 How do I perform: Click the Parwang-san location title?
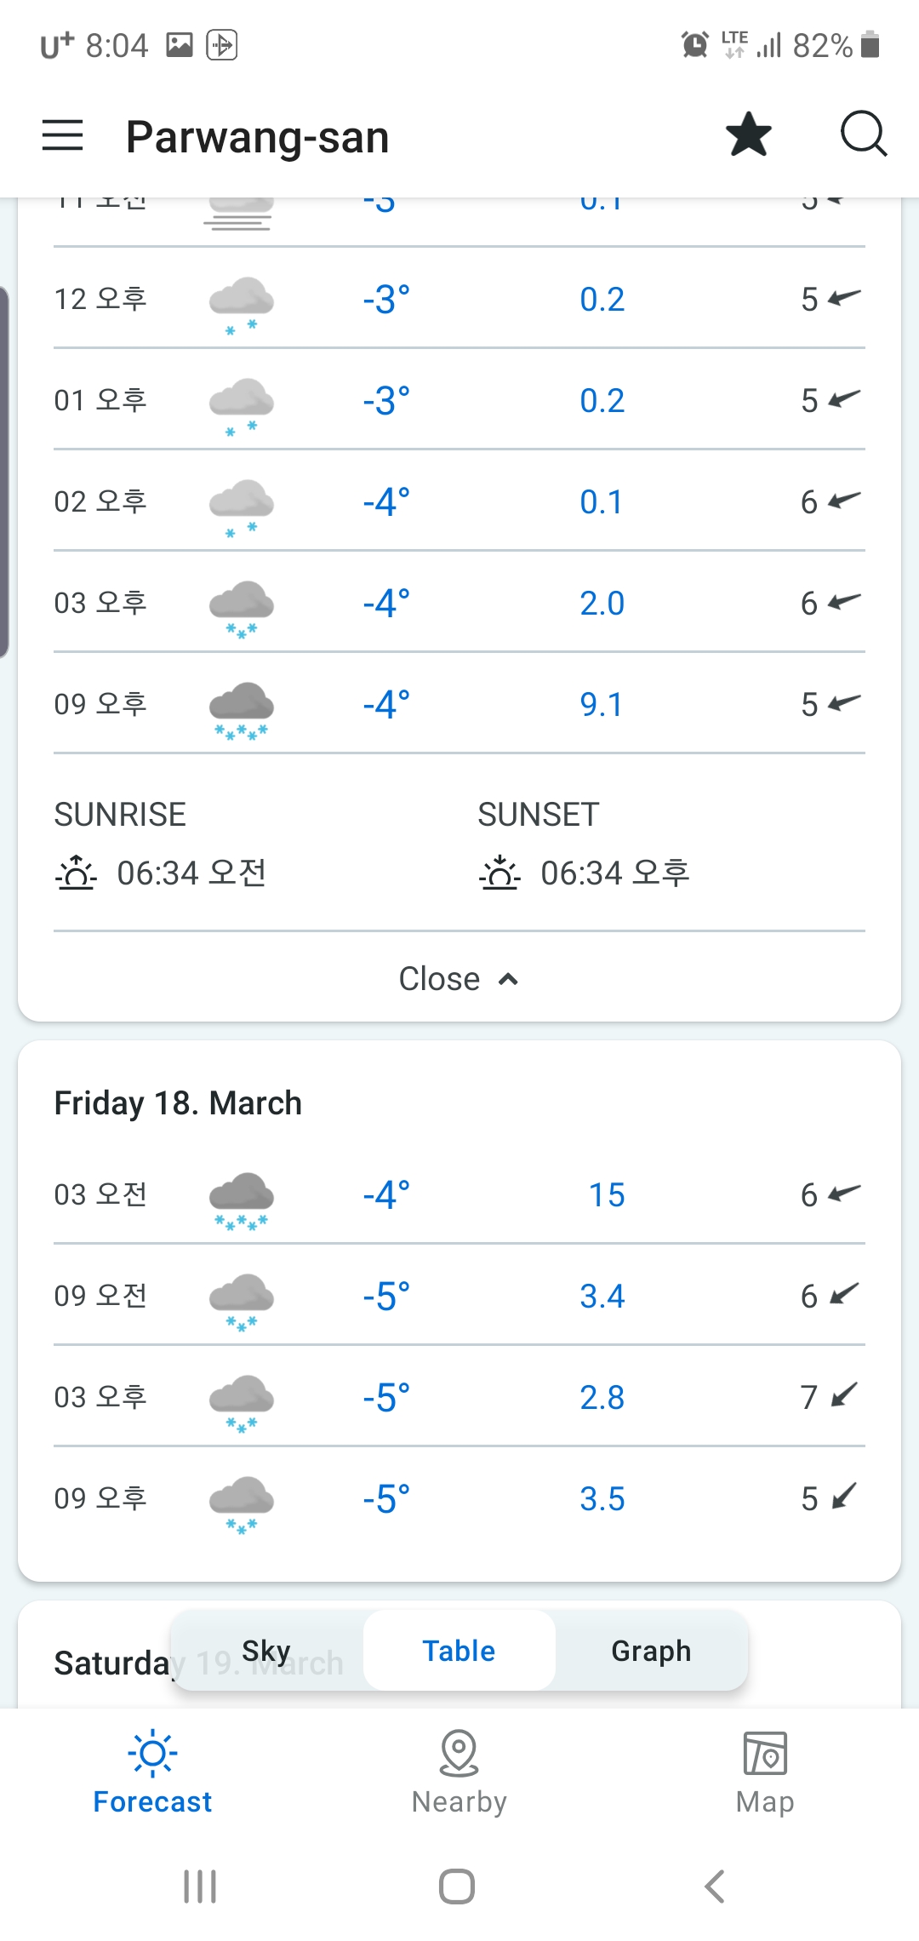click(x=258, y=137)
